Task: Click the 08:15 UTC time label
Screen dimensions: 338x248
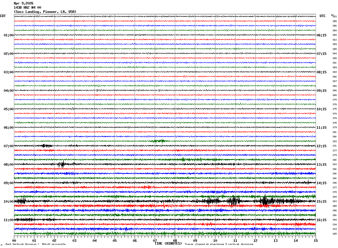Action: [x=322, y=72]
